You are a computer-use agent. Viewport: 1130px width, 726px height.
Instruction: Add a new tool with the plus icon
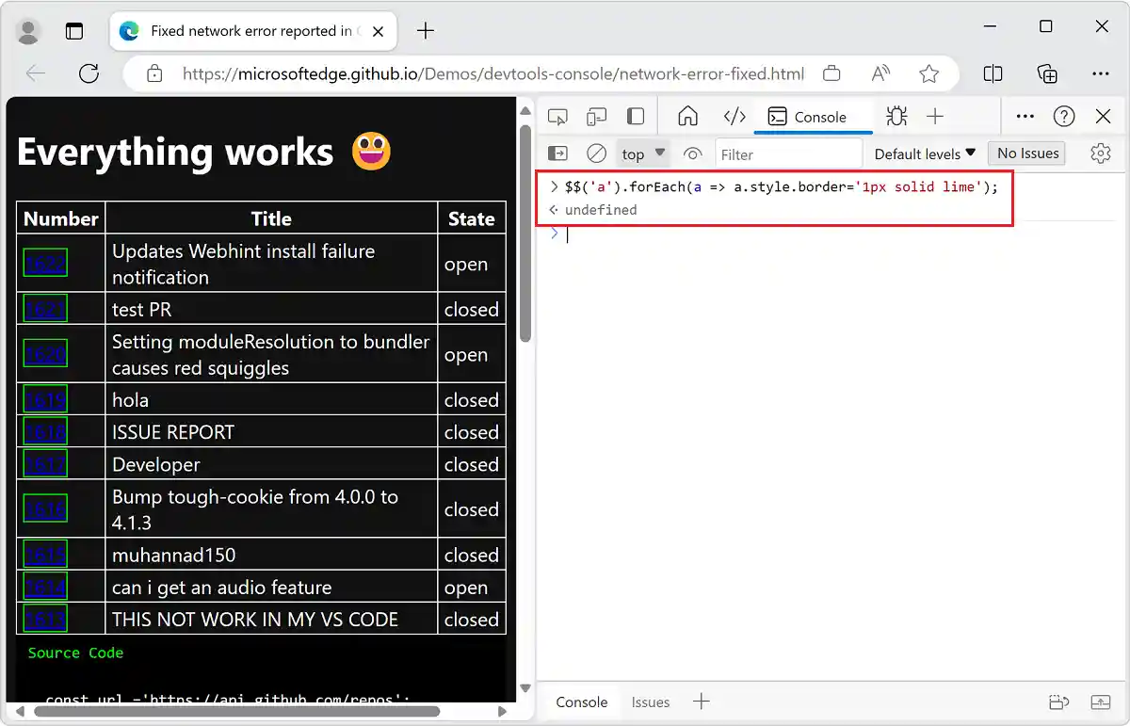936,116
